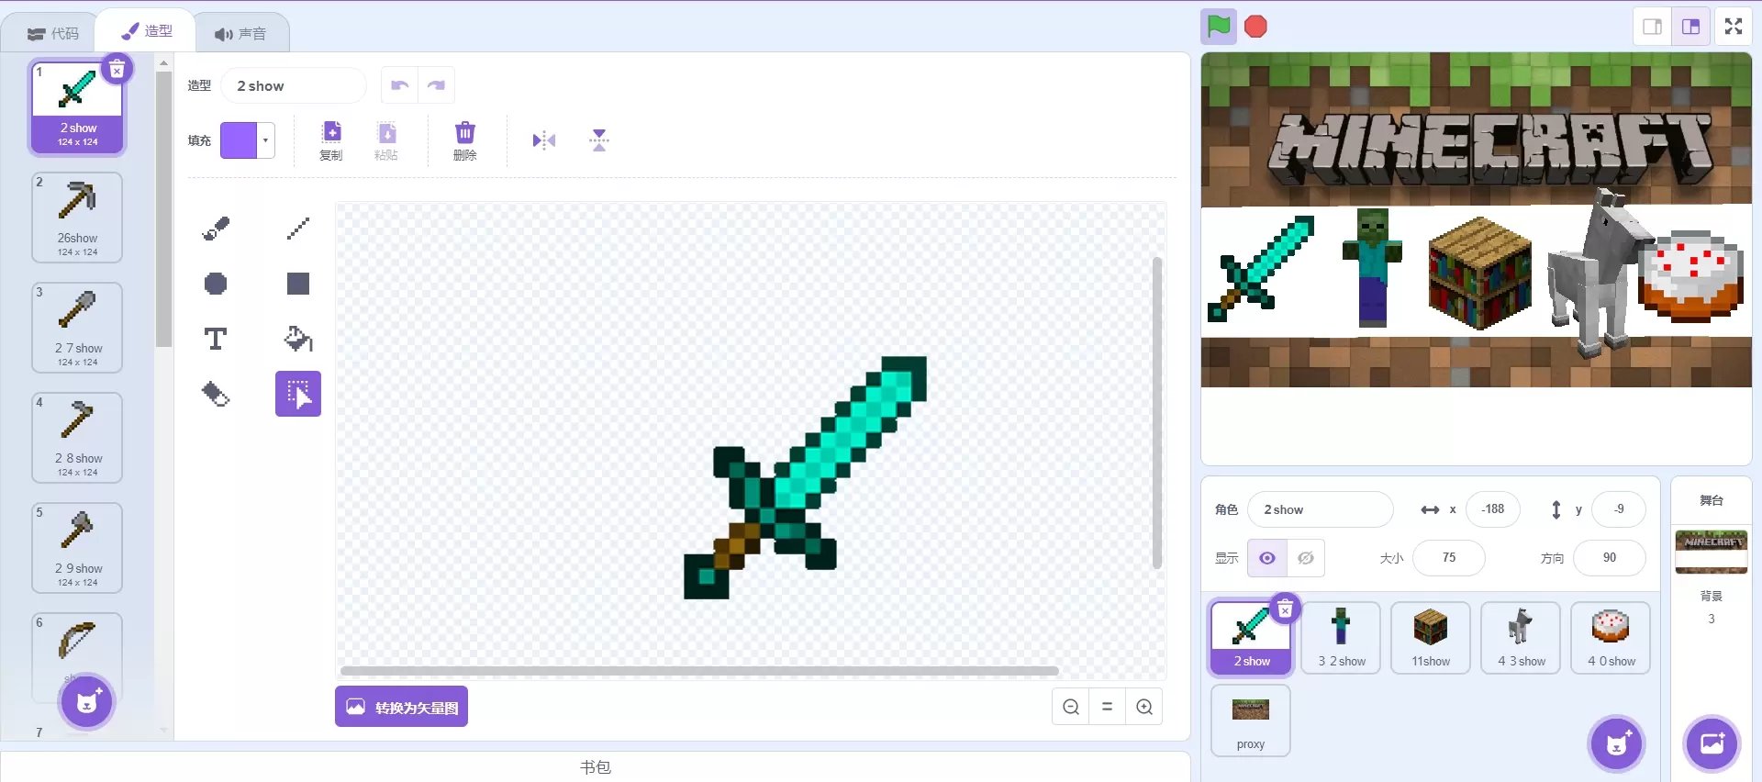1762x782 pixels.
Task: Open the add costume menu button
Action: (87, 702)
